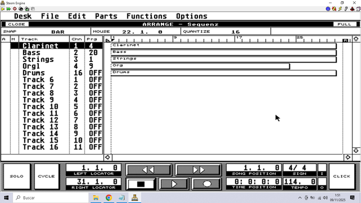Click the Song Position value field
The image size is (361, 203).
coord(254,167)
